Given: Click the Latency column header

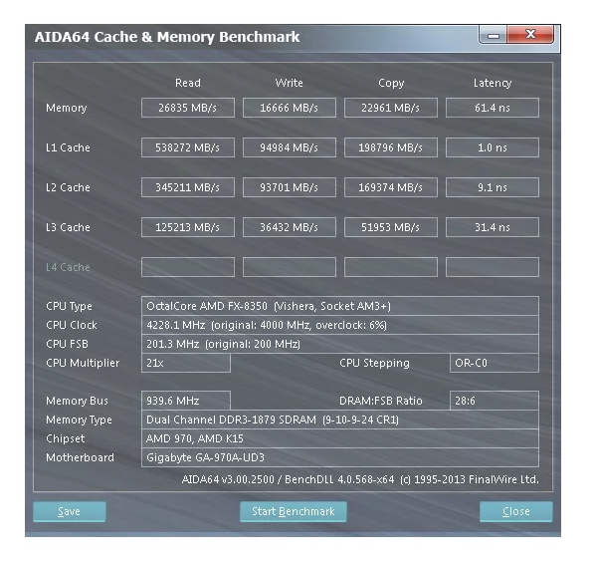Looking at the screenshot, I should [x=493, y=83].
